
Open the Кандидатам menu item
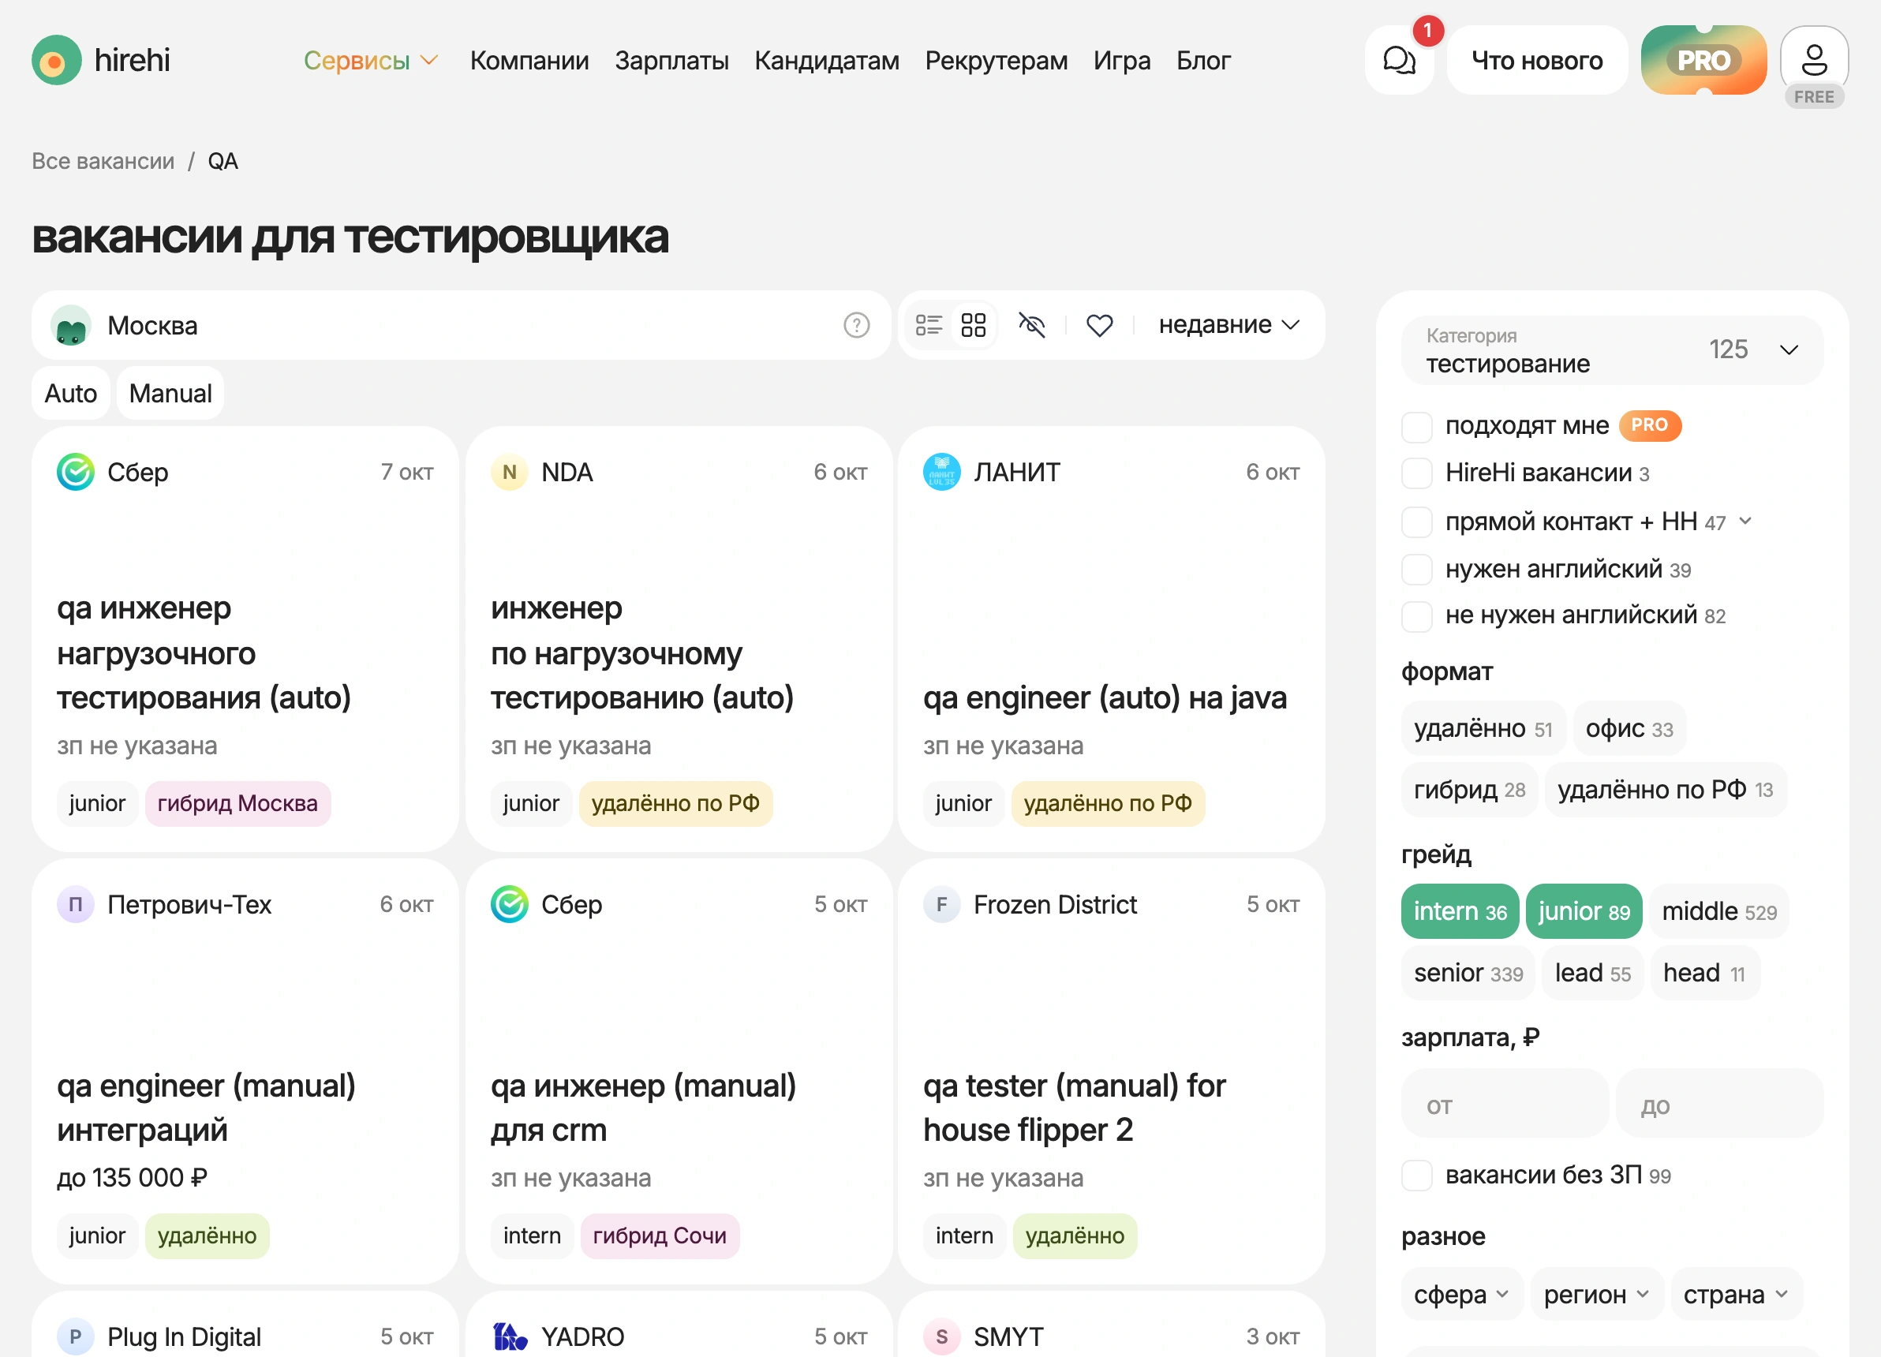[x=826, y=60]
